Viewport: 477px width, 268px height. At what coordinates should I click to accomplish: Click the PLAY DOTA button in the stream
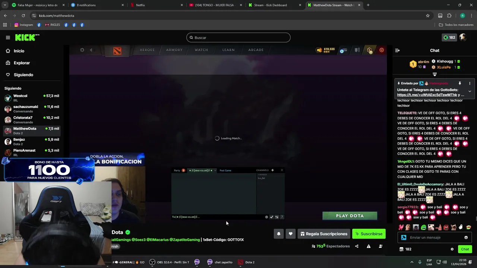click(x=350, y=216)
